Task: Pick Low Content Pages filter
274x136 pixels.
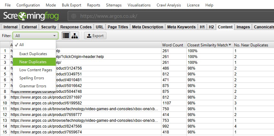Action: click(35, 70)
